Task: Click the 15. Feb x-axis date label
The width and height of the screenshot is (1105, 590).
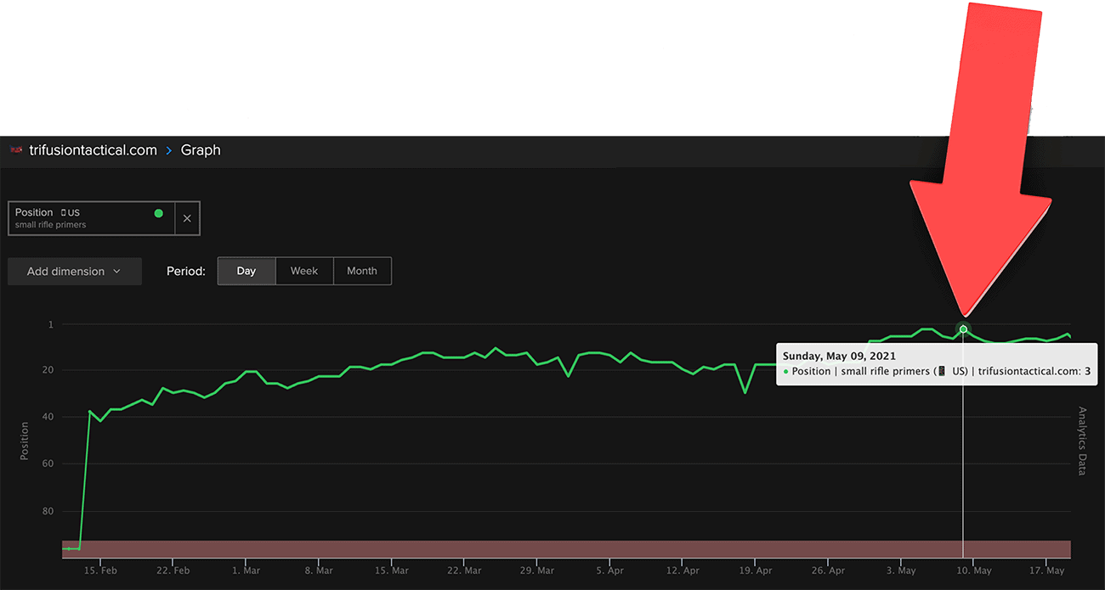Action: click(100, 571)
